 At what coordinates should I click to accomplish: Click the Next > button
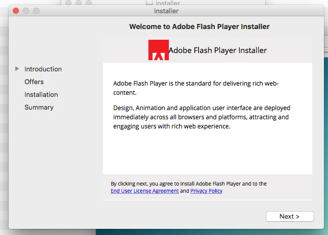[x=290, y=216]
